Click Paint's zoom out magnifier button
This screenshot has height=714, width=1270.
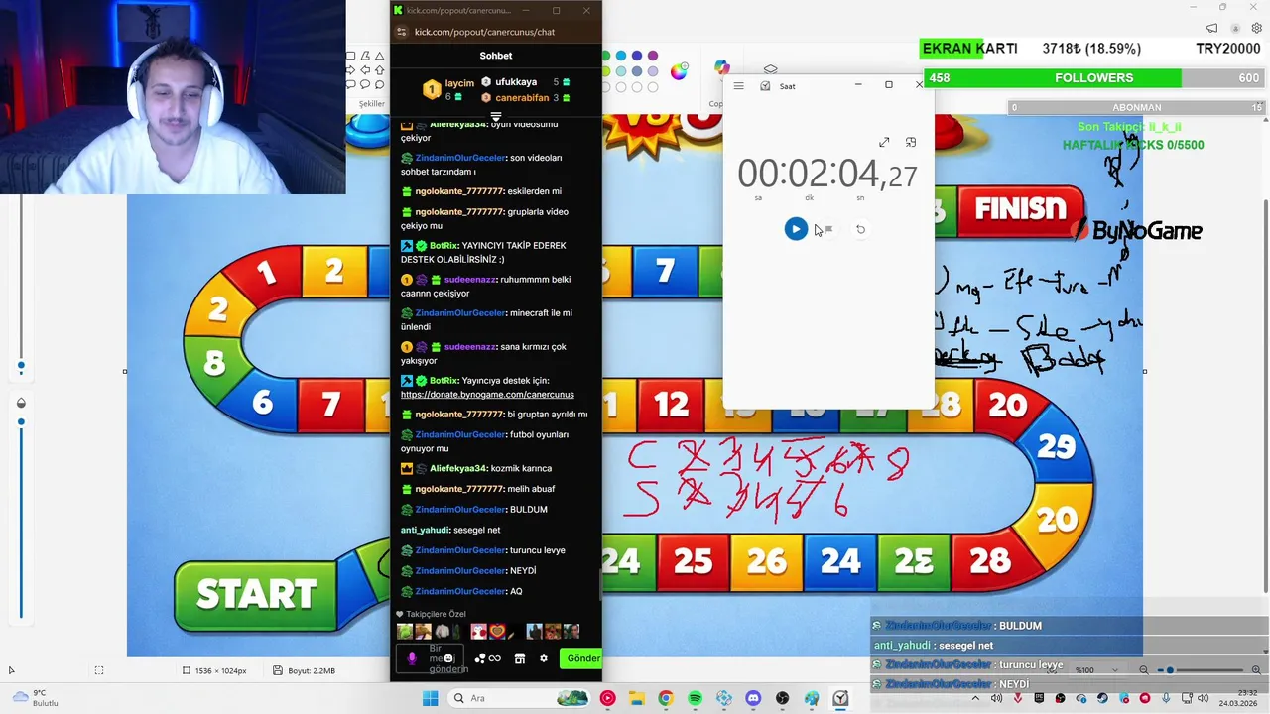click(x=1144, y=670)
